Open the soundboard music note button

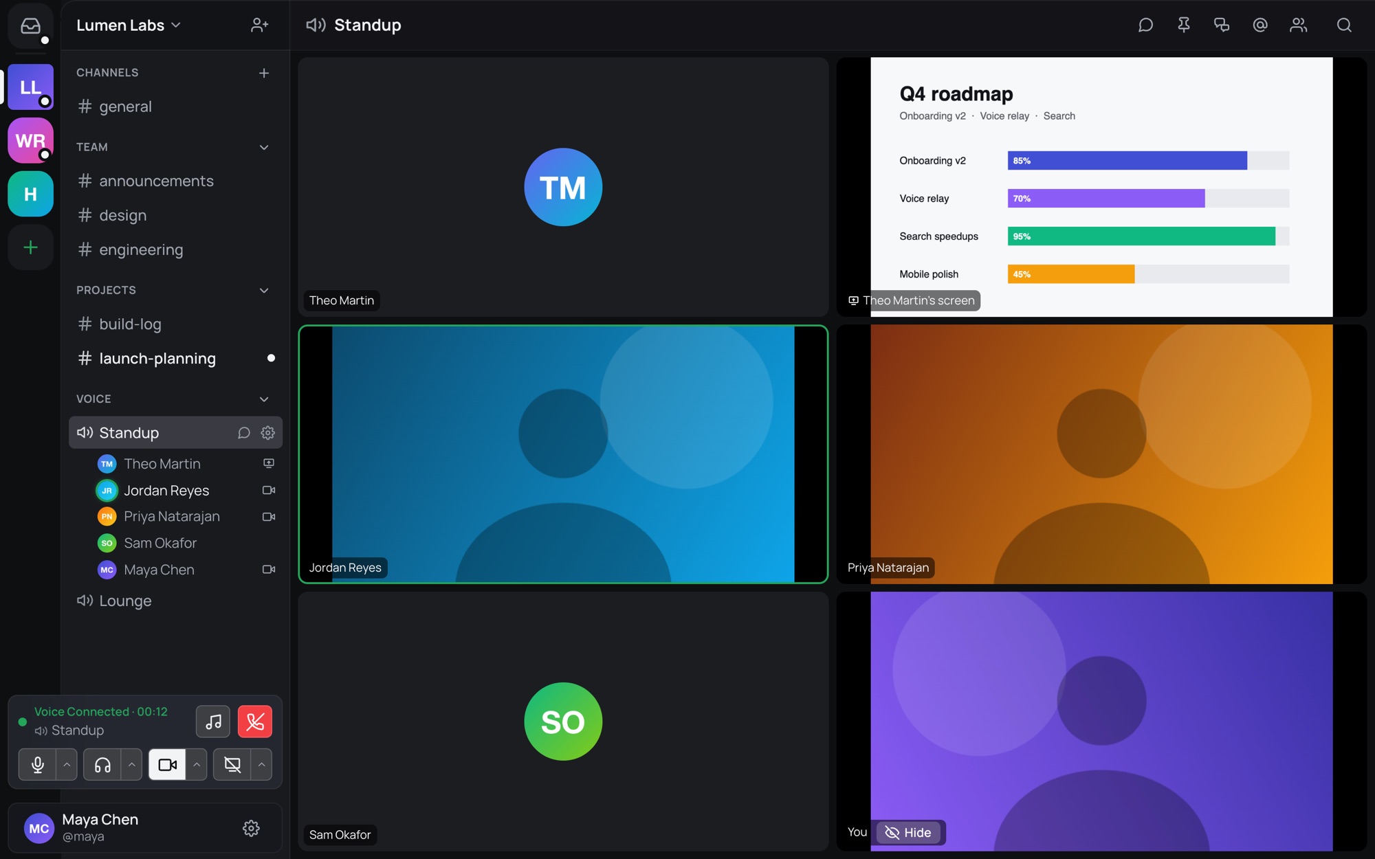213,722
